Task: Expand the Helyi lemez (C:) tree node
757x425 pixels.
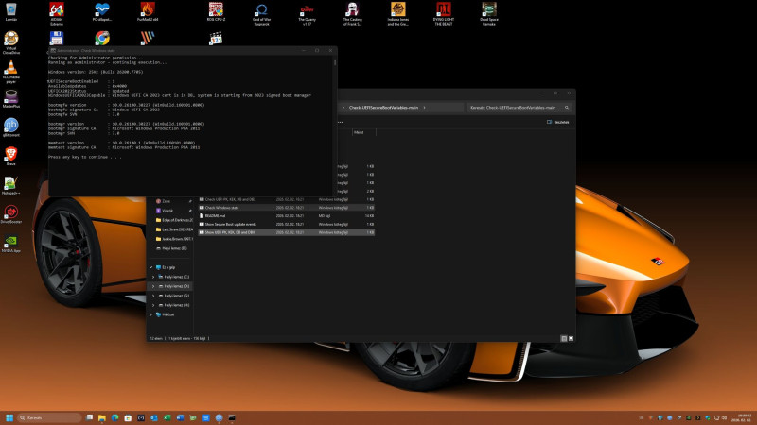Action: click(153, 276)
